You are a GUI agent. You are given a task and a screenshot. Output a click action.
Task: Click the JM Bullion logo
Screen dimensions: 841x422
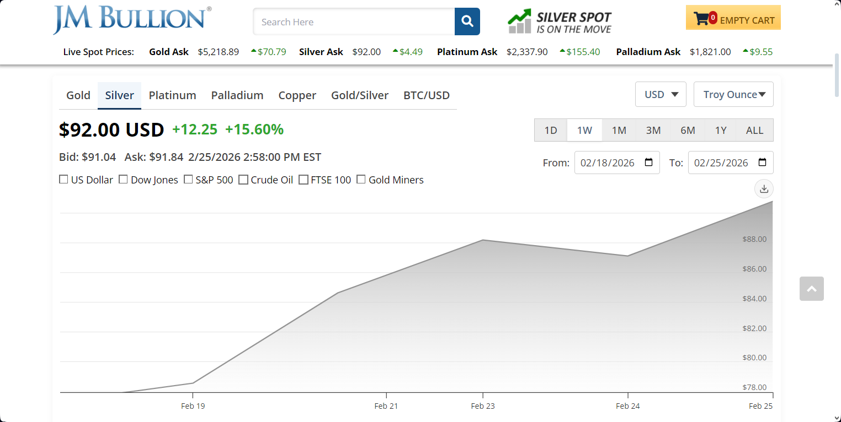click(132, 20)
